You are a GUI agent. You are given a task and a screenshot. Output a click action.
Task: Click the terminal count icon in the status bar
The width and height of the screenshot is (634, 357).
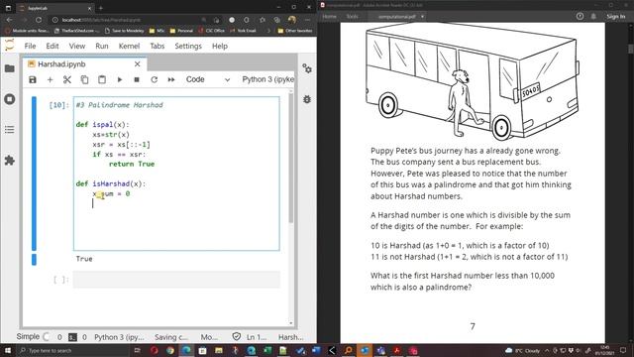click(x=72, y=337)
